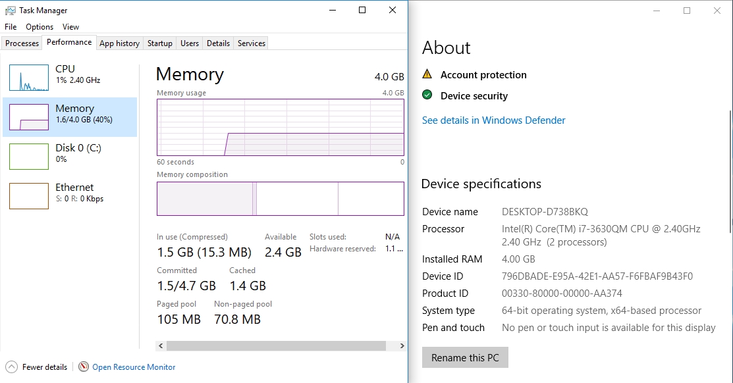Open the View menu

pyautogui.click(x=70, y=26)
